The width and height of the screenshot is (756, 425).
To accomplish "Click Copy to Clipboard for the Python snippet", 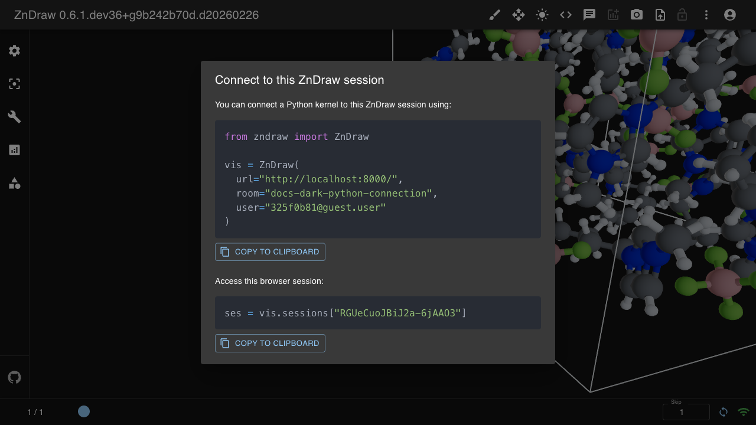I will pos(270,251).
